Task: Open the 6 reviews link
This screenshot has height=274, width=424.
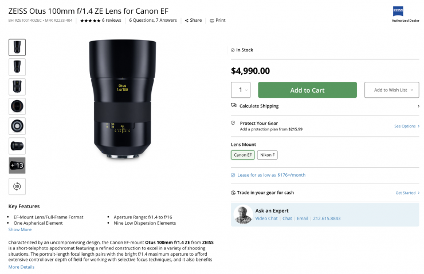Action: click(x=112, y=20)
